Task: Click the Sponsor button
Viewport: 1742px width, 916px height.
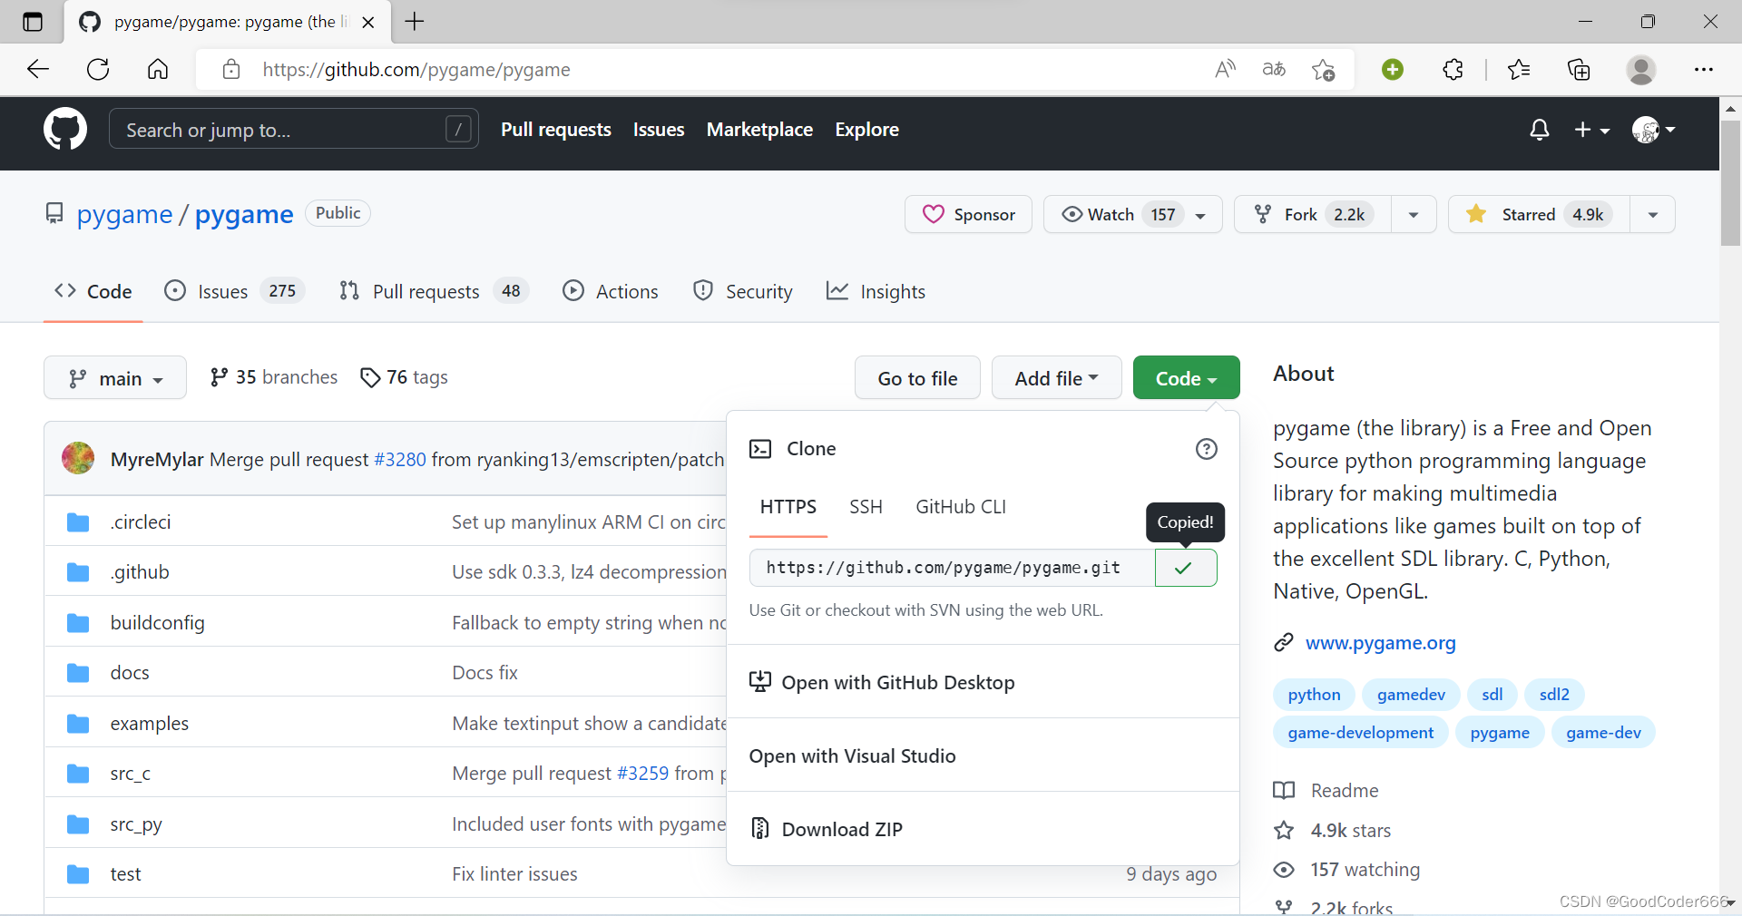Action: pyautogui.click(x=968, y=214)
